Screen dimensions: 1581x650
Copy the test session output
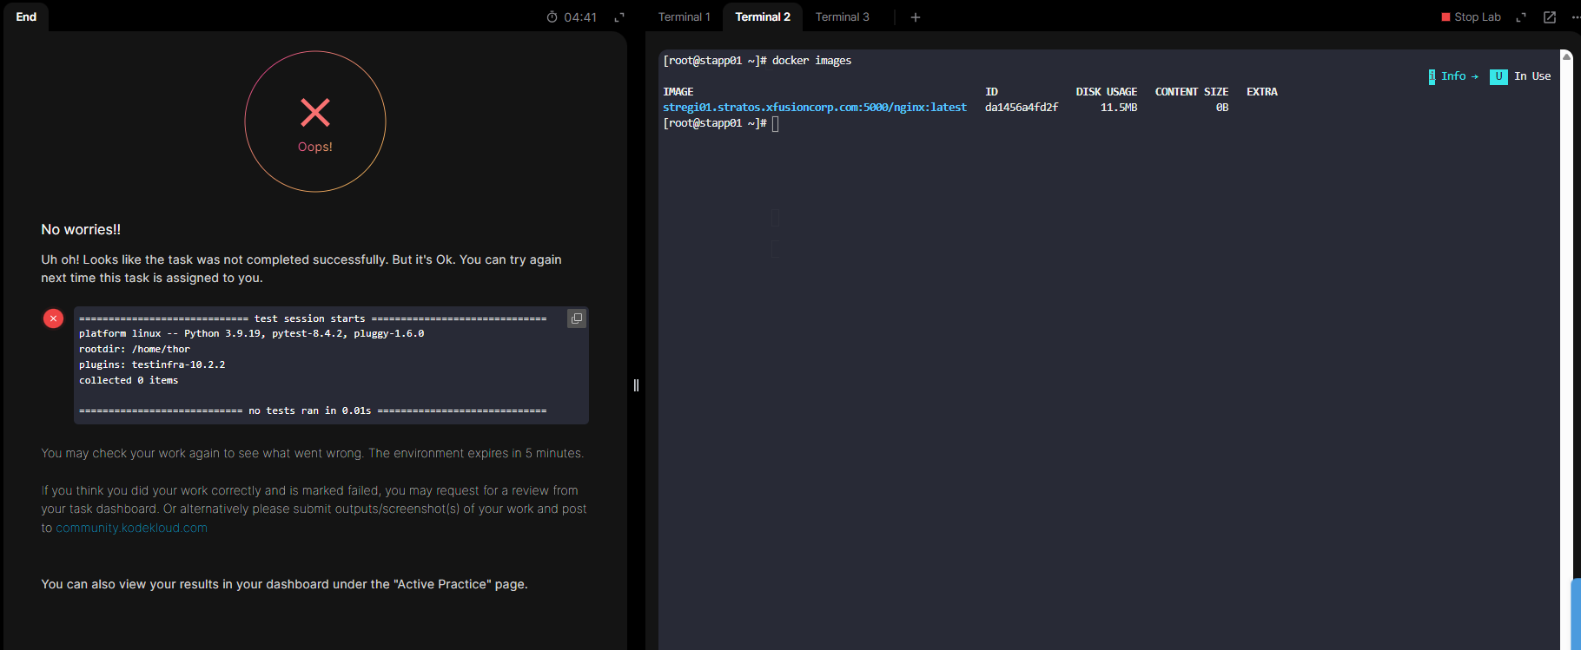576,318
